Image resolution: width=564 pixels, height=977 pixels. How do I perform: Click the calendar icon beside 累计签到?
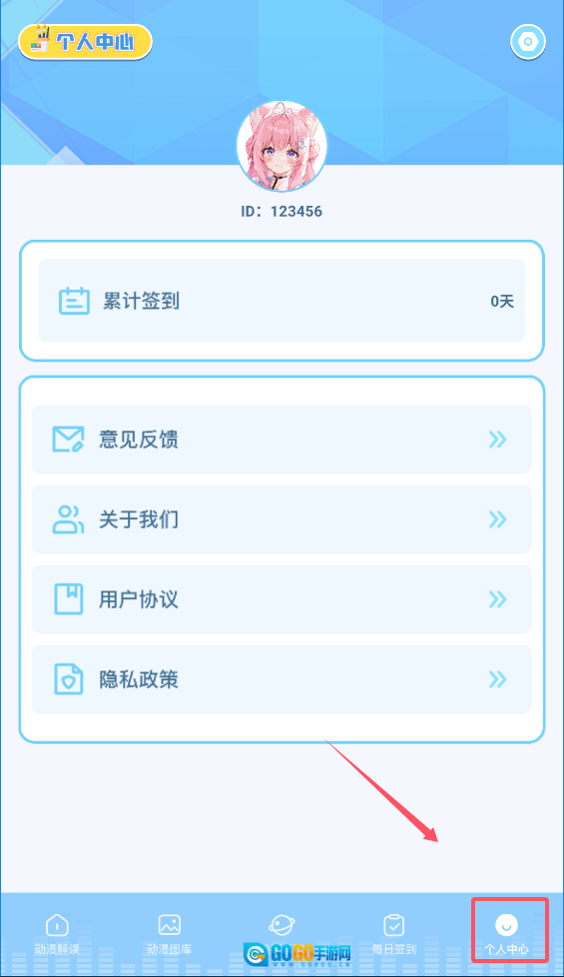(x=74, y=301)
